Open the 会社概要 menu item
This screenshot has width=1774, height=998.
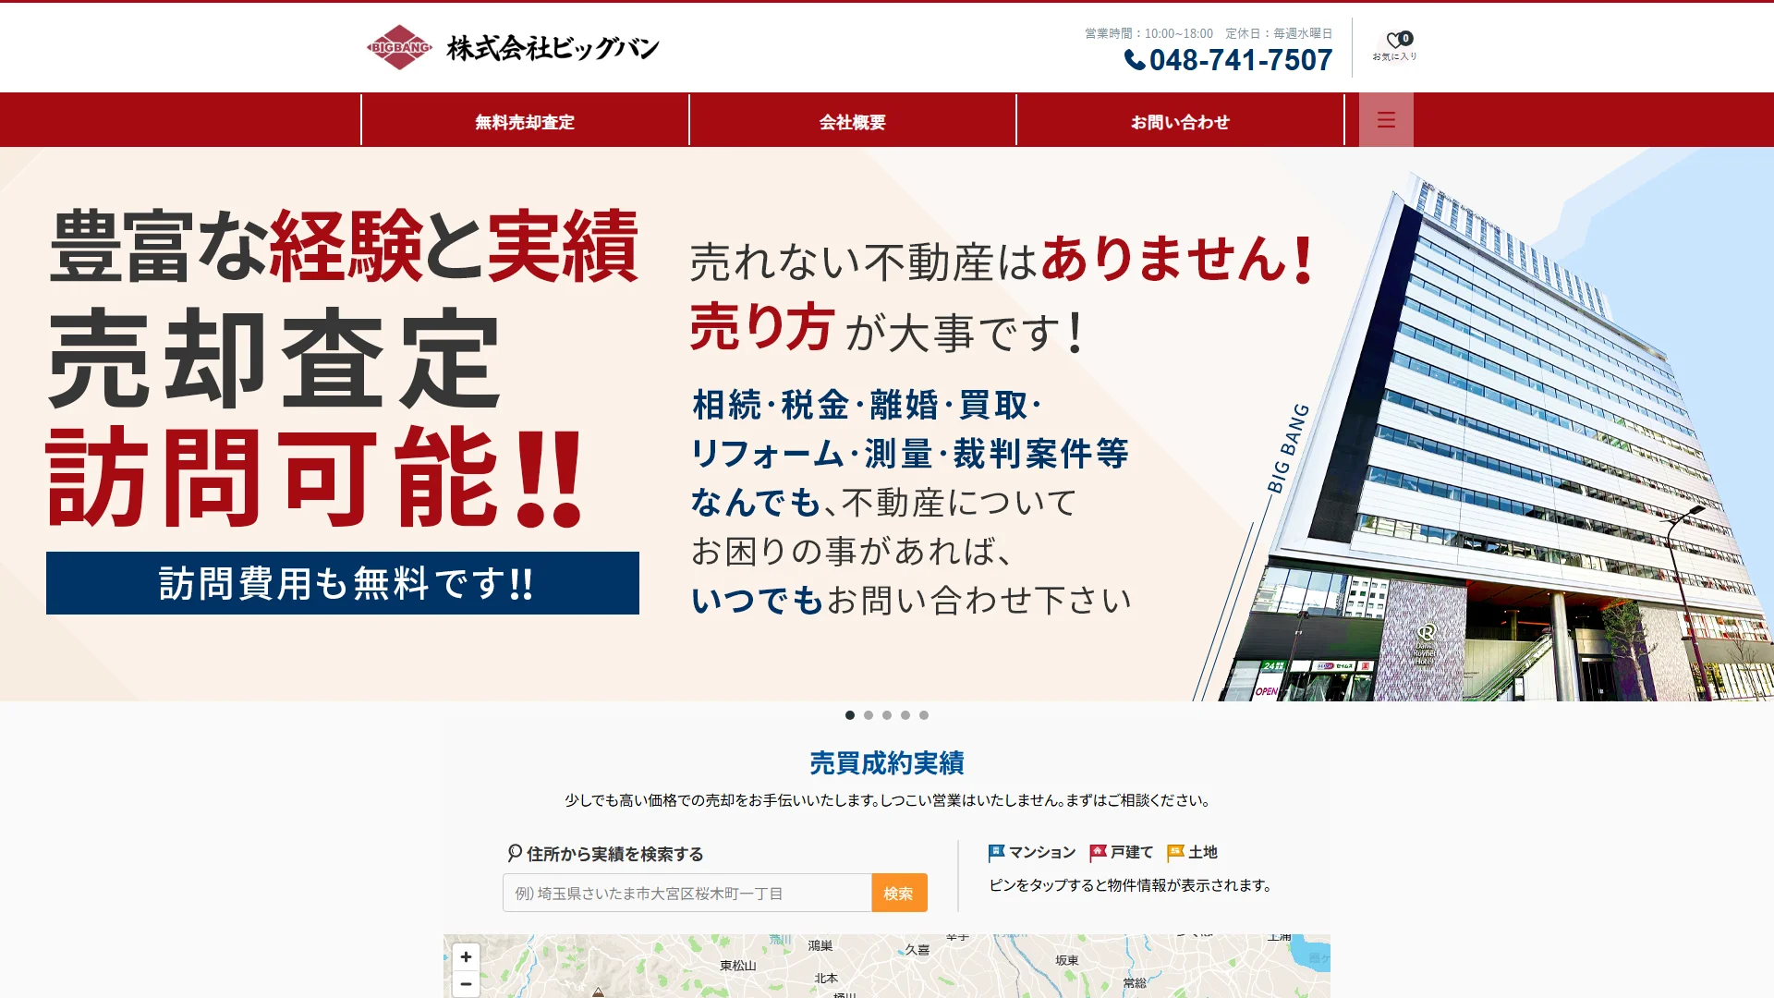pos(853,121)
